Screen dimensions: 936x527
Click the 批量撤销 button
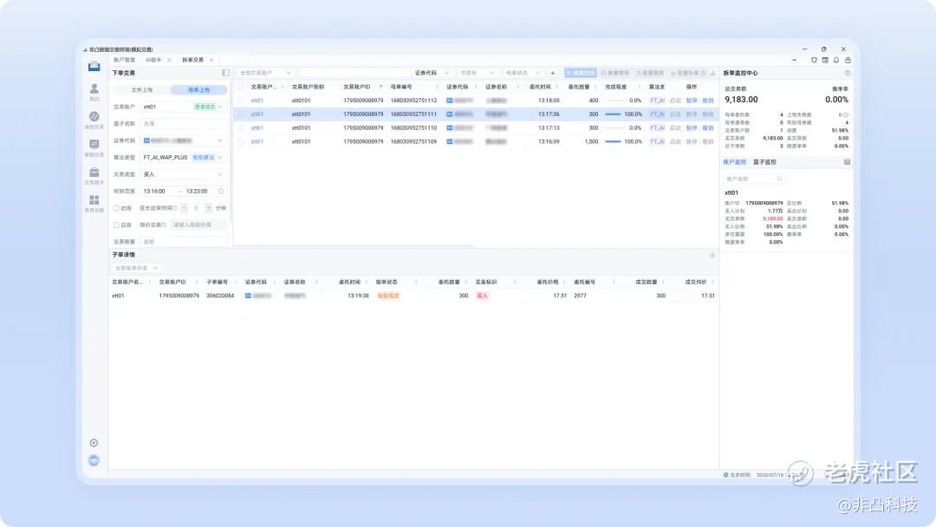(x=650, y=73)
